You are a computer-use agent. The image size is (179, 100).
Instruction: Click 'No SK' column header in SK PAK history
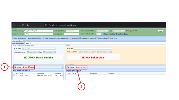(75, 74)
